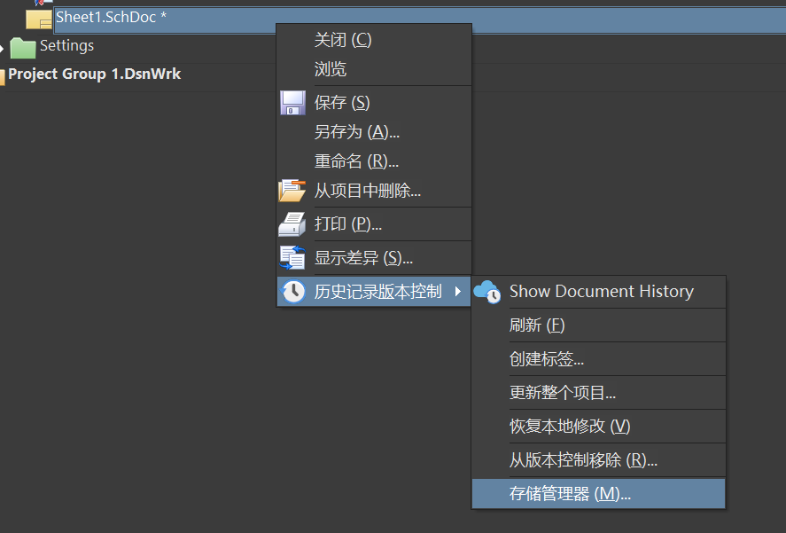Click the printer icon in context menu
Image resolution: width=786 pixels, height=533 pixels.
coord(292,223)
